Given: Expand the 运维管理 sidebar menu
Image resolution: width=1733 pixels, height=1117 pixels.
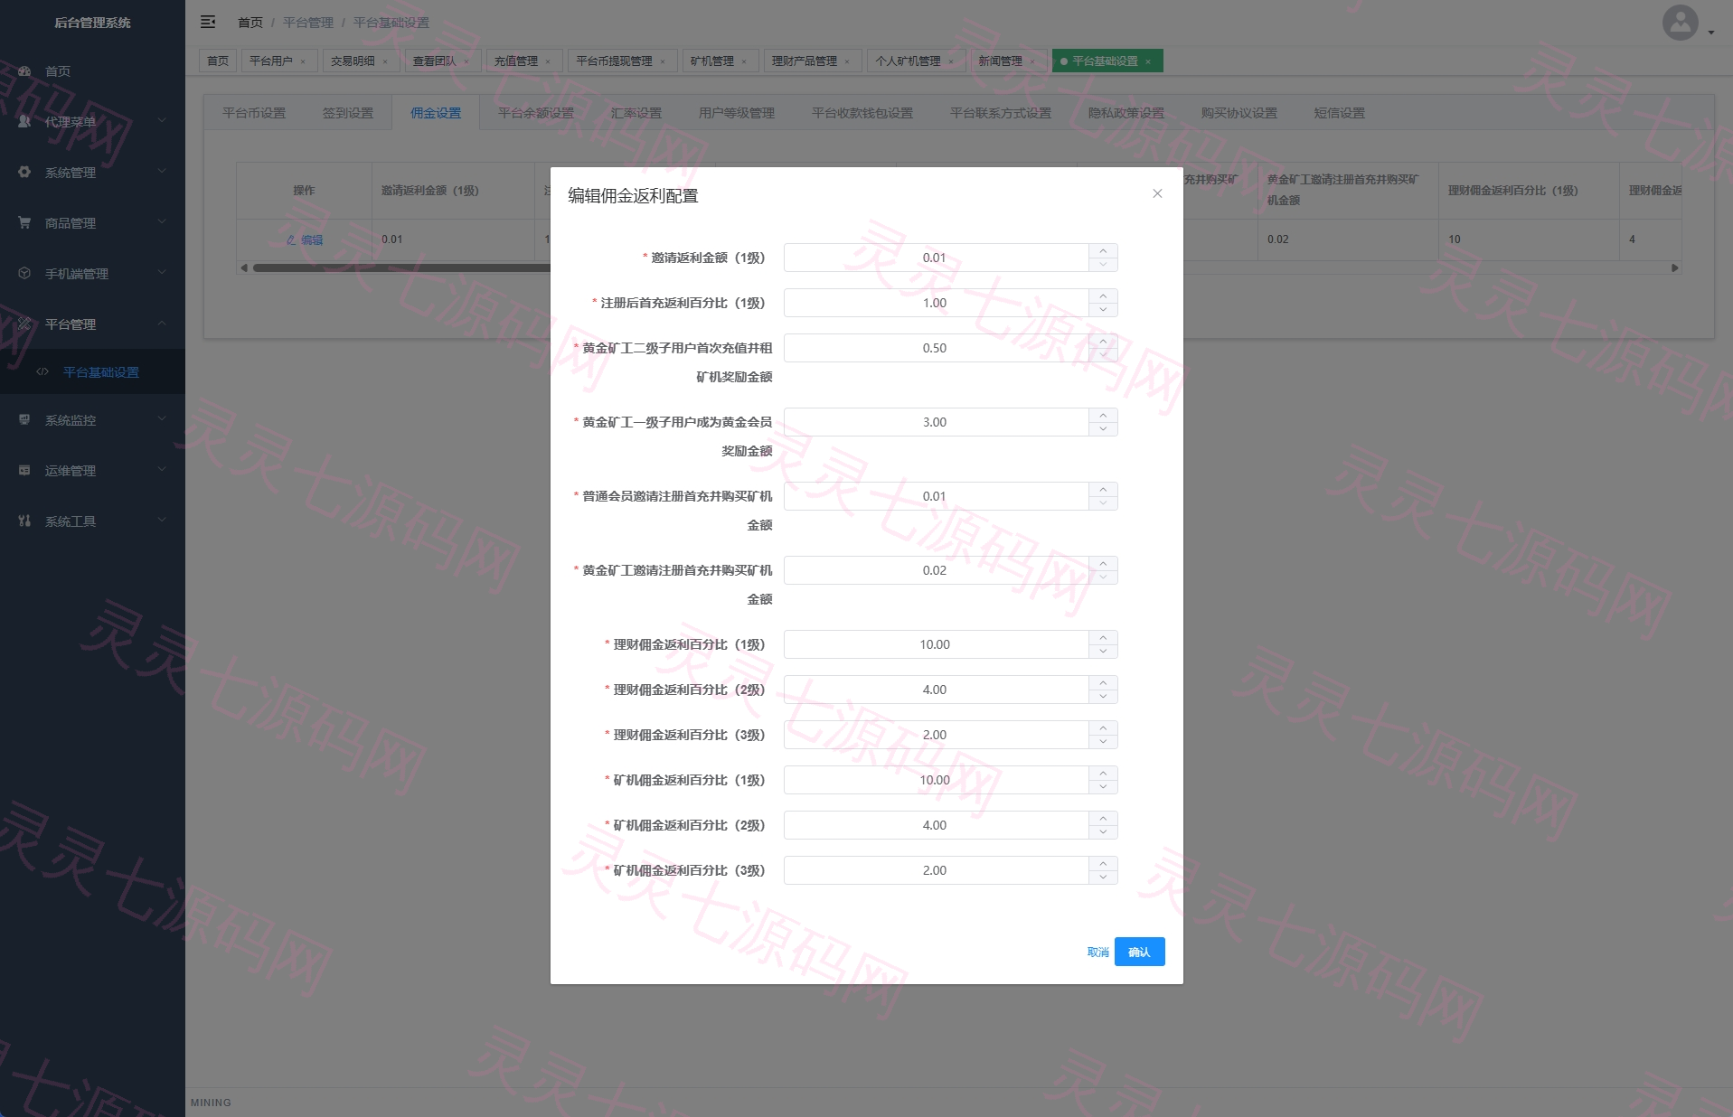Looking at the screenshot, I should [92, 470].
